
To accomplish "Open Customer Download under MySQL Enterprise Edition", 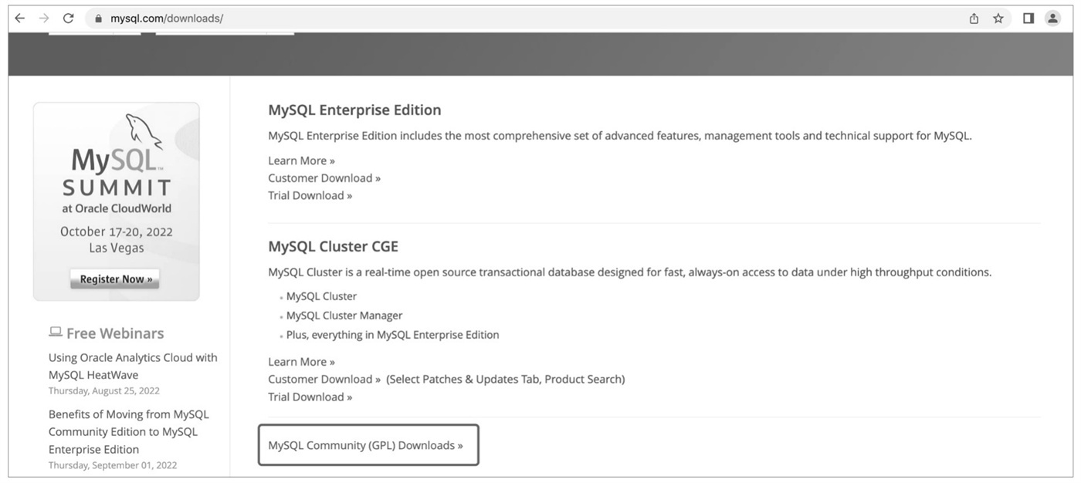I will click(x=324, y=178).
